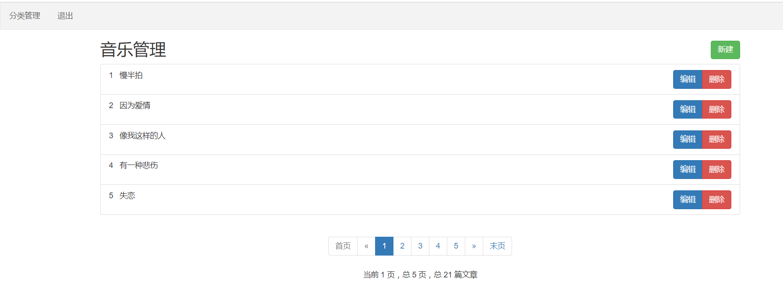
Task: Edit the song 因为爱情
Action: [x=688, y=109]
